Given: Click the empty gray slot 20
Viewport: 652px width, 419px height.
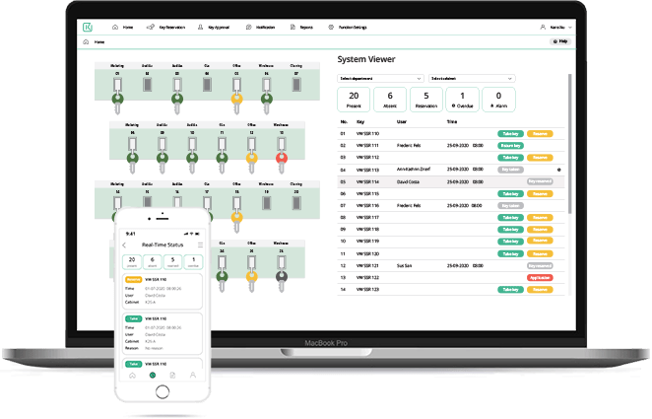Looking at the screenshot, I should (x=296, y=203).
